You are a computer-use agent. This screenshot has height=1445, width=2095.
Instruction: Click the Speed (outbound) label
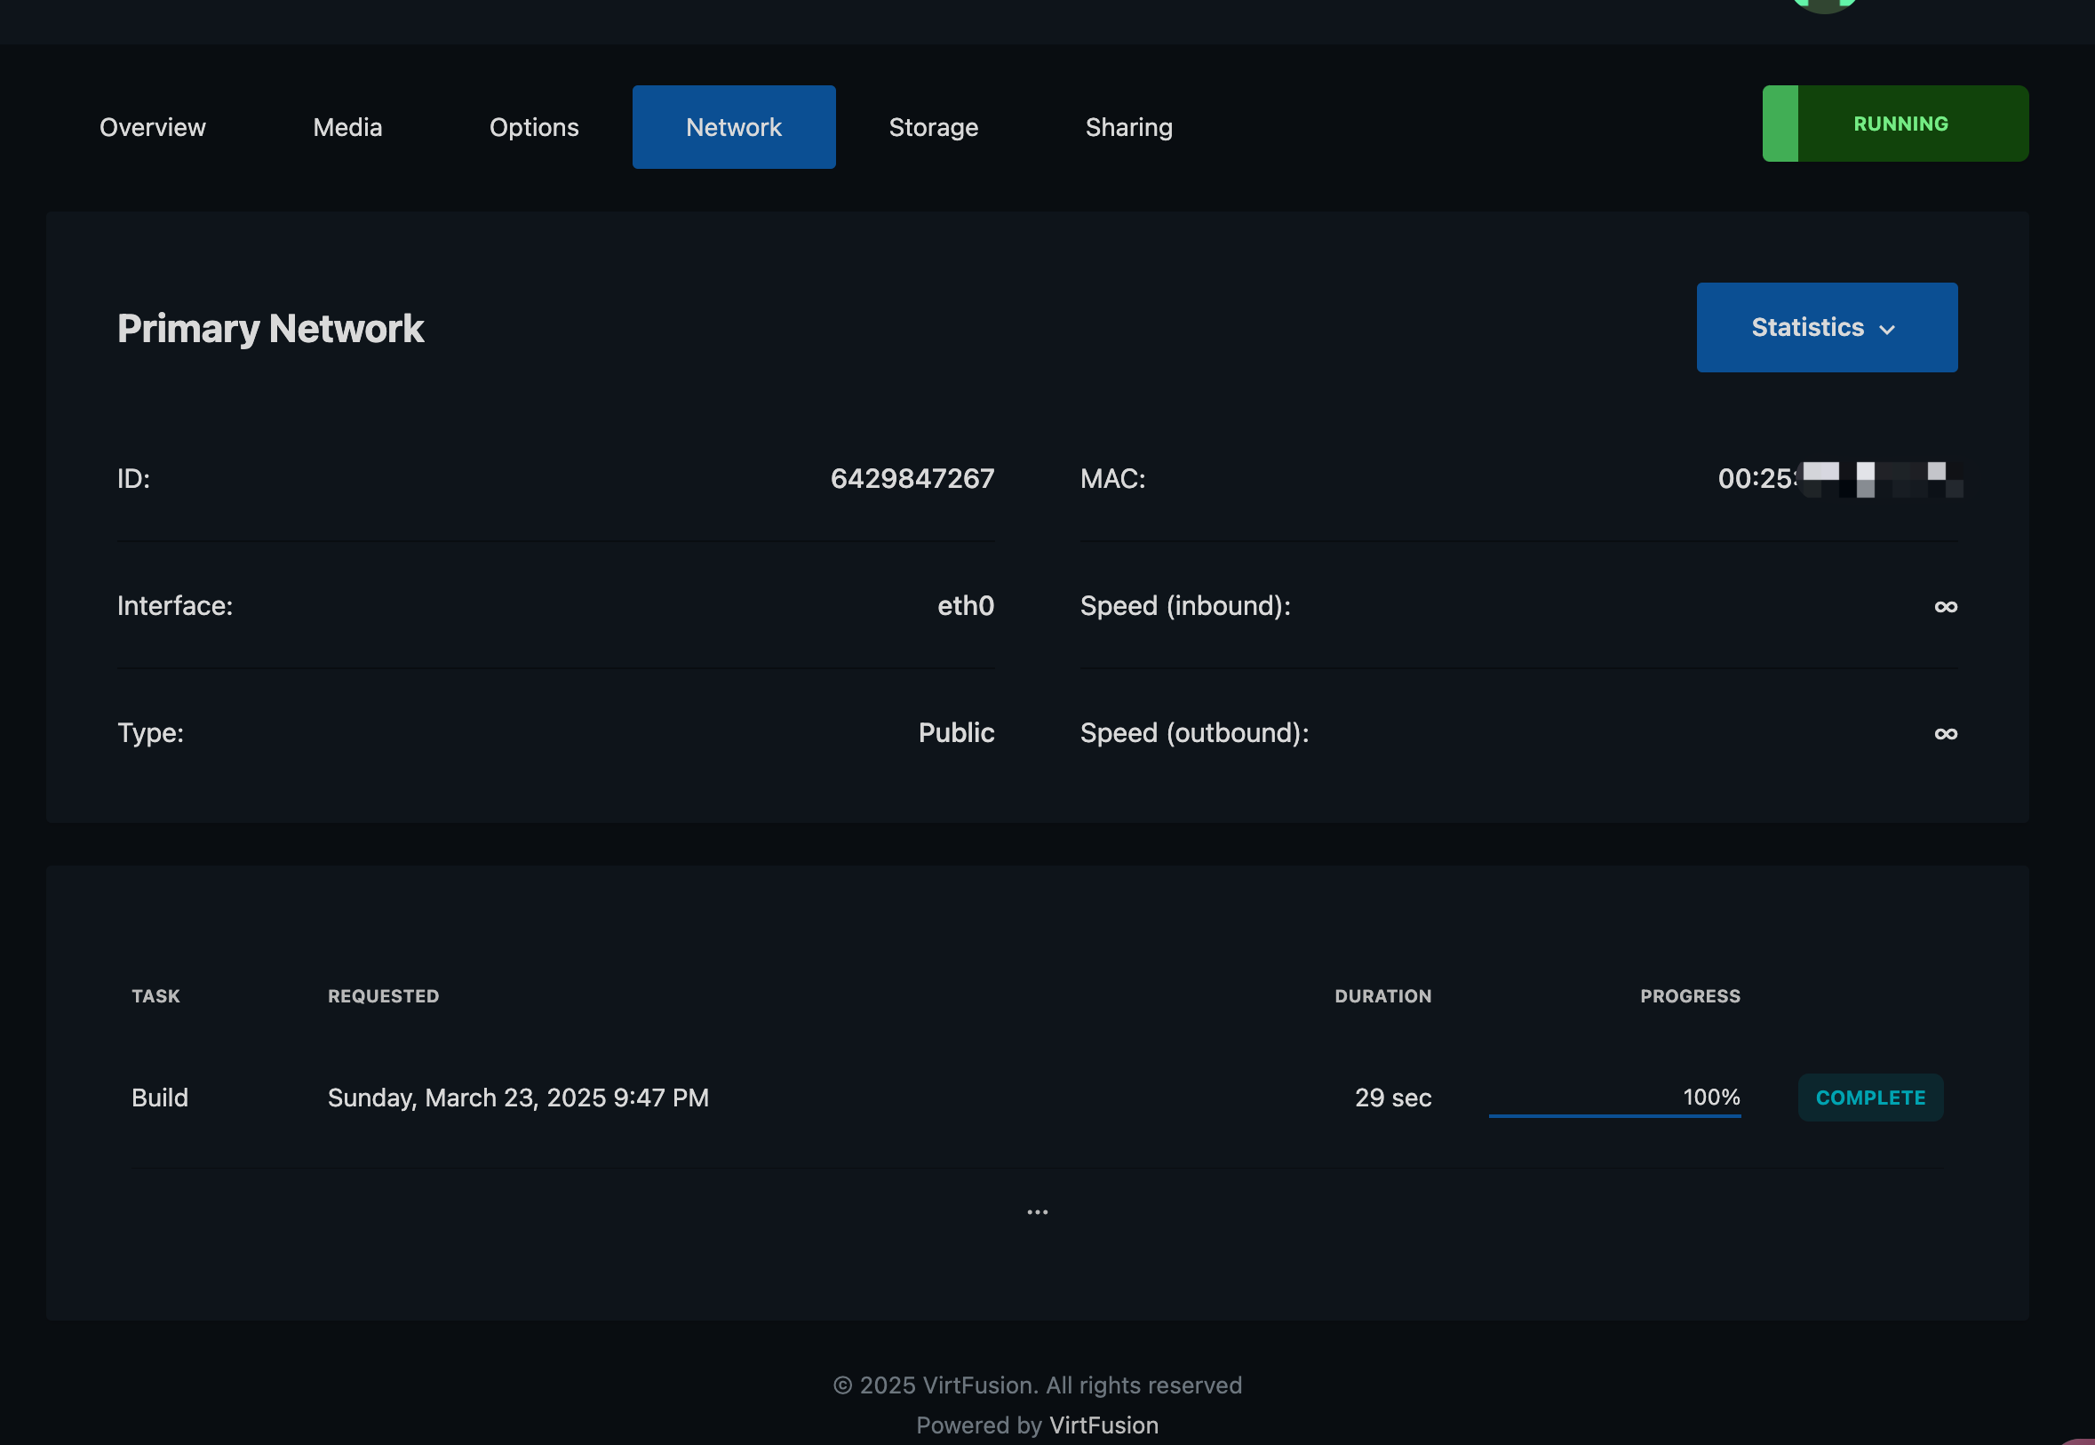[x=1193, y=732]
